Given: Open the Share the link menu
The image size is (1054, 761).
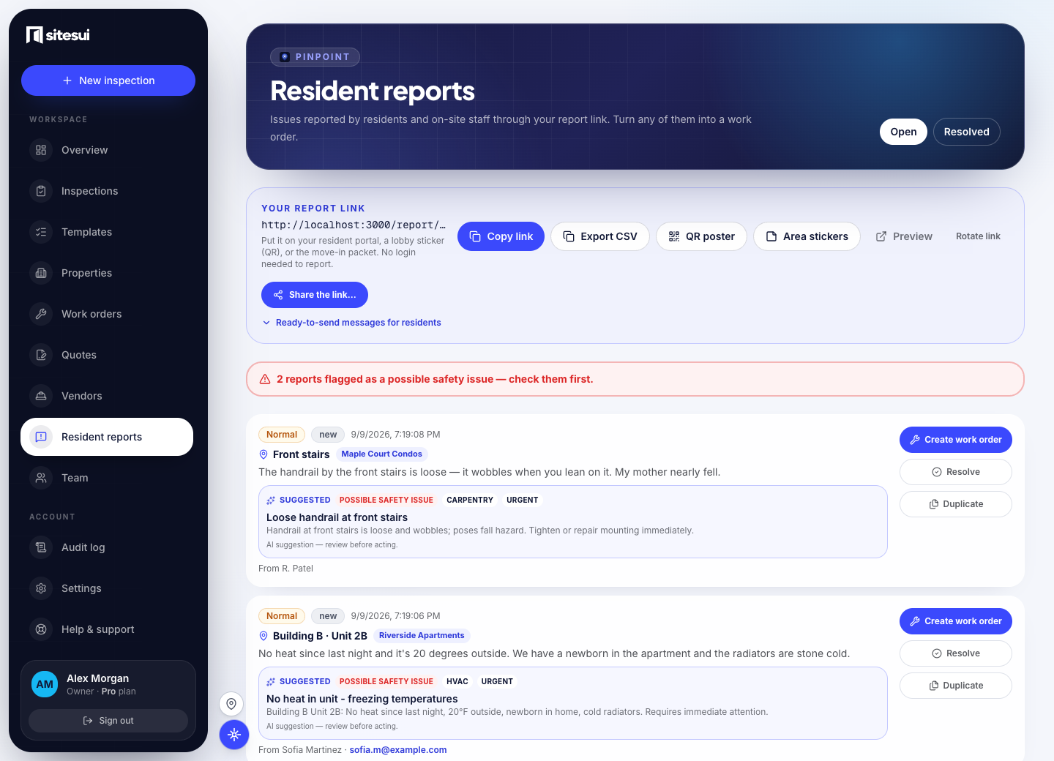Looking at the screenshot, I should pos(315,295).
